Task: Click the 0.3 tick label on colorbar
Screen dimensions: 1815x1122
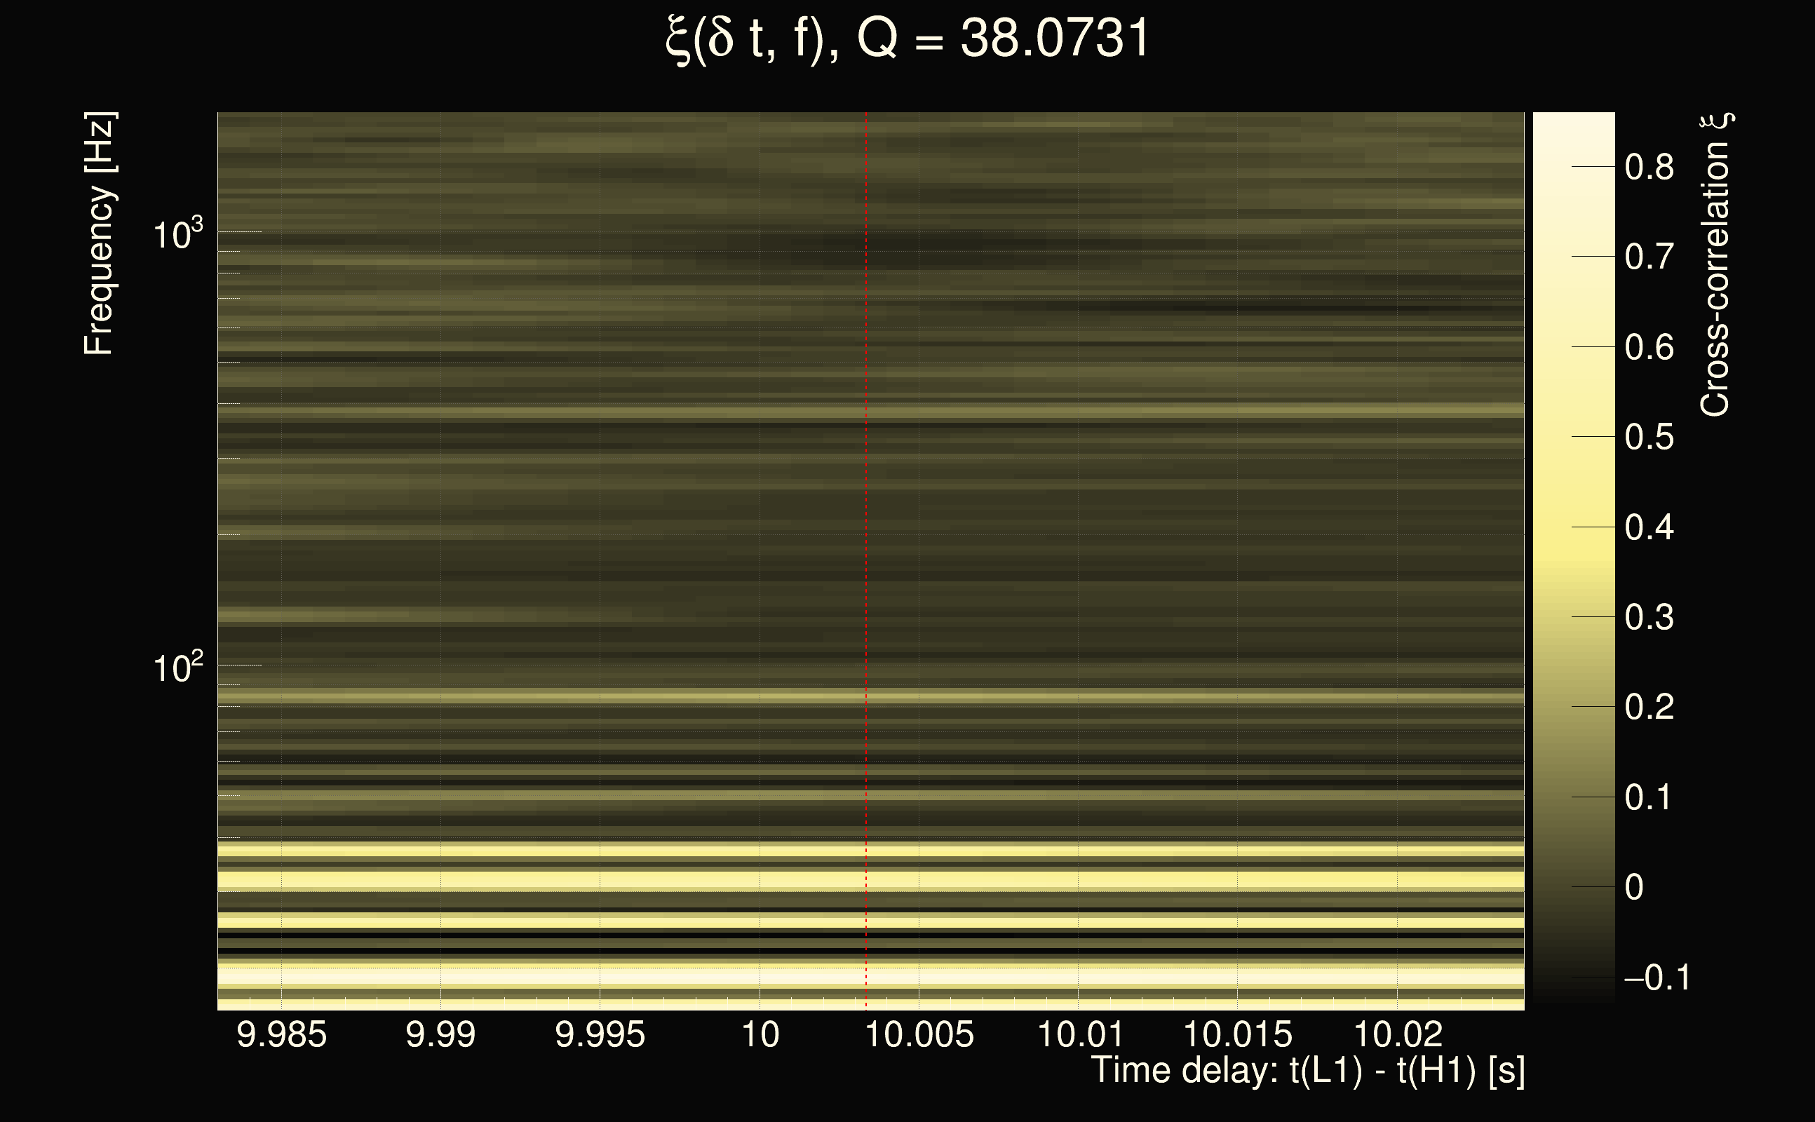Action: (x=1649, y=617)
